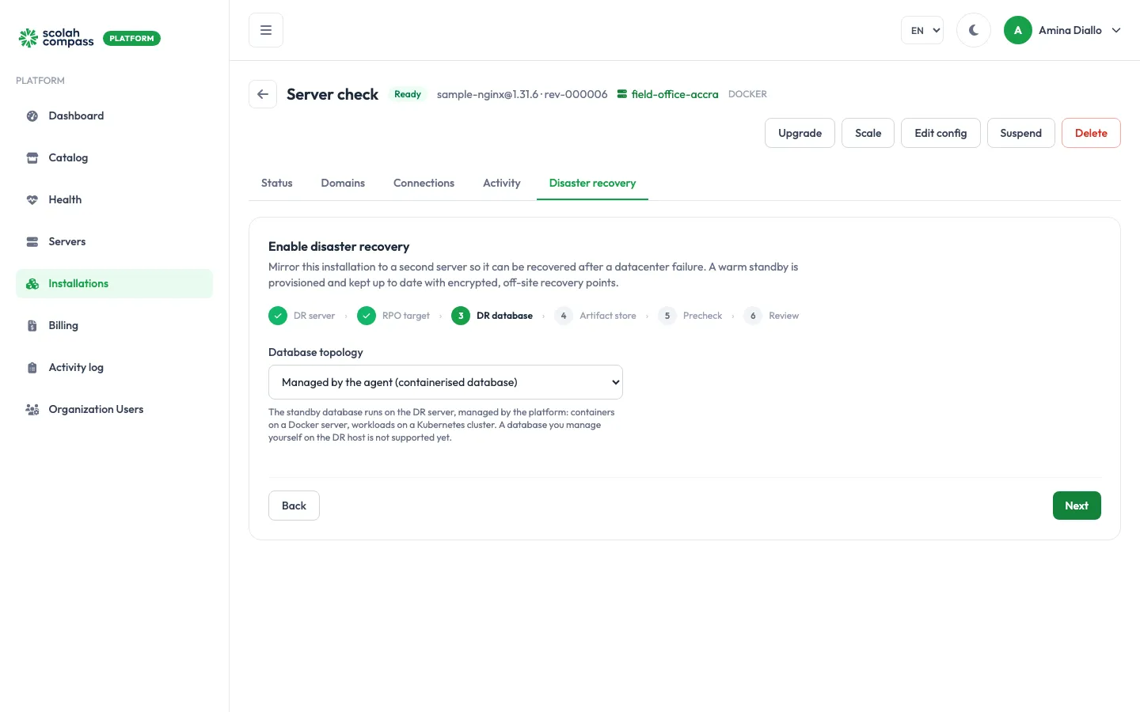Click the server icon beside field-office-accra
This screenshot has width=1140, height=712.
pos(622,94)
